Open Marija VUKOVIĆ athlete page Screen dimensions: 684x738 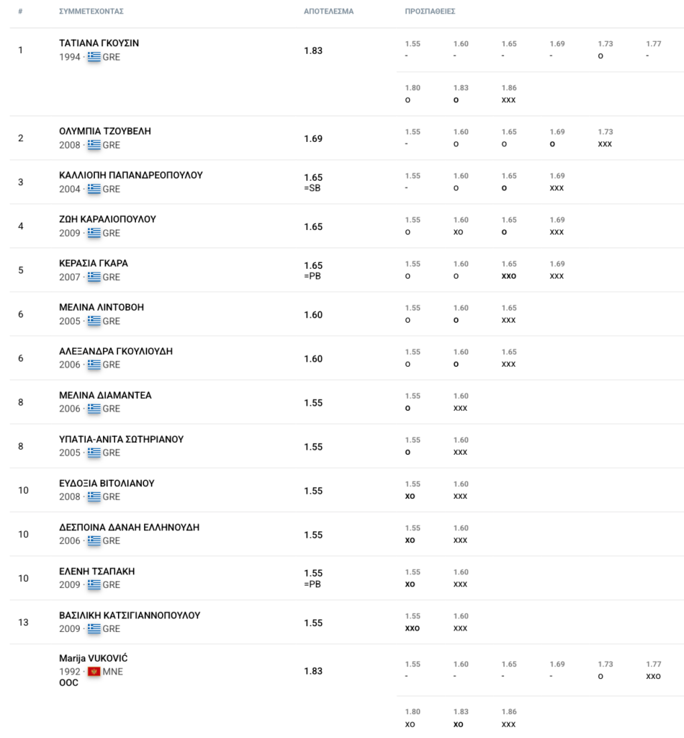coord(94,658)
